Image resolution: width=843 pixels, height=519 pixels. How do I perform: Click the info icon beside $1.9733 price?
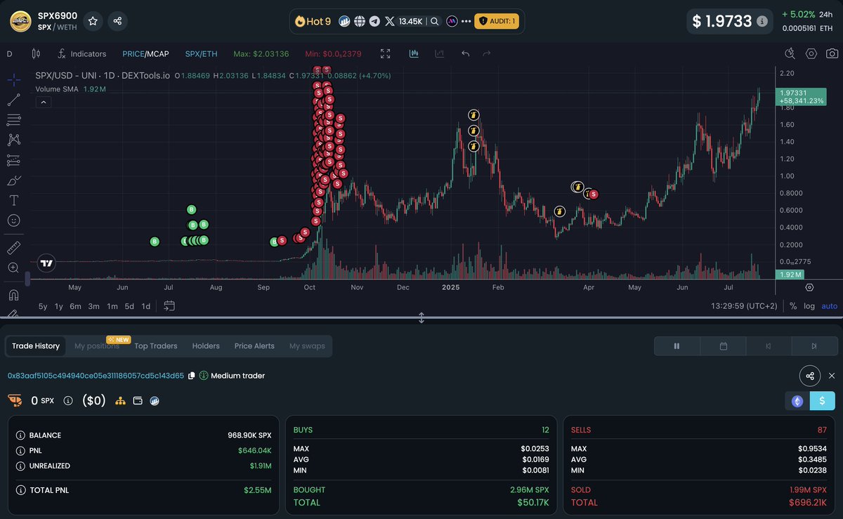tap(762, 21)
